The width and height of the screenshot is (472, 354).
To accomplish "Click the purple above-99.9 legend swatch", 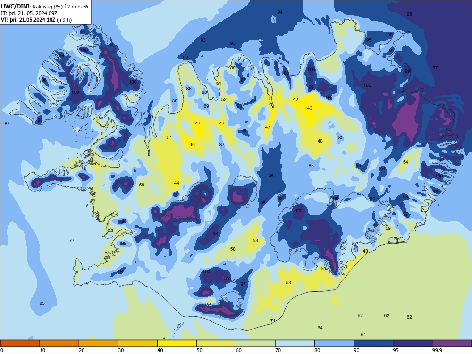I will pyautogui.click(x=452, y=344).
